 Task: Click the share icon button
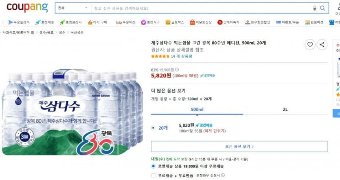pyautogui.click(x=322, y=45)
